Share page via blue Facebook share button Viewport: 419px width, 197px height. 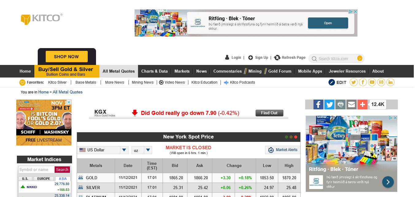click(x=318, y=104)
